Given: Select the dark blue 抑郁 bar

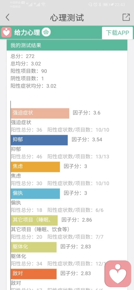Looking at the screenshot, I should (x=39, y=140).
